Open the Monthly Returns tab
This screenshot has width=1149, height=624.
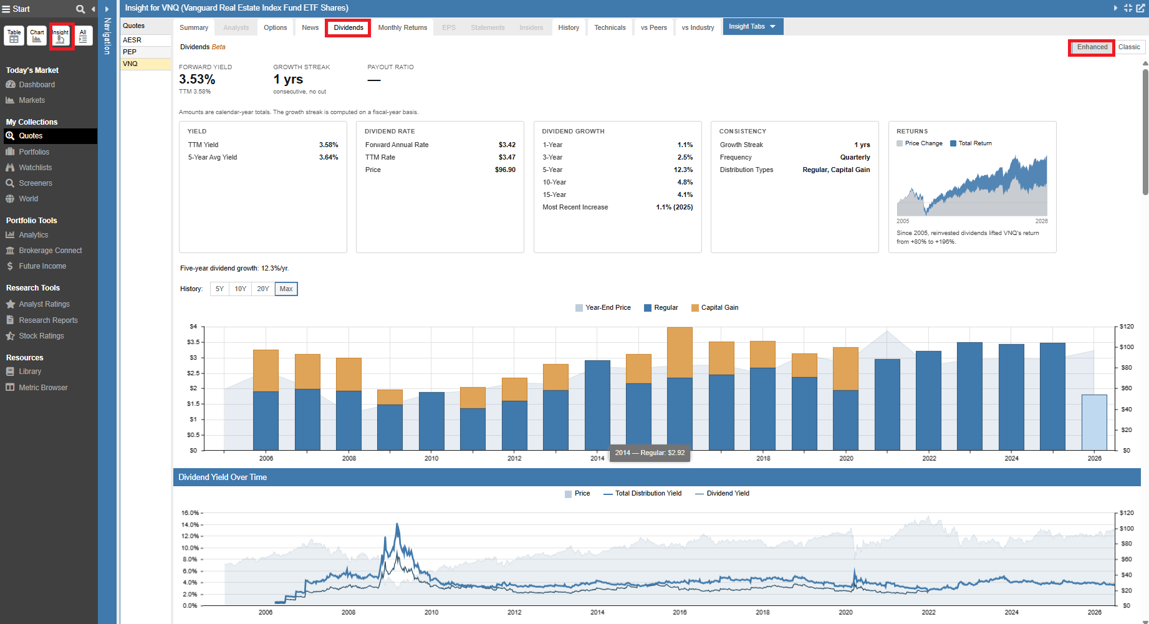point(403,28)
